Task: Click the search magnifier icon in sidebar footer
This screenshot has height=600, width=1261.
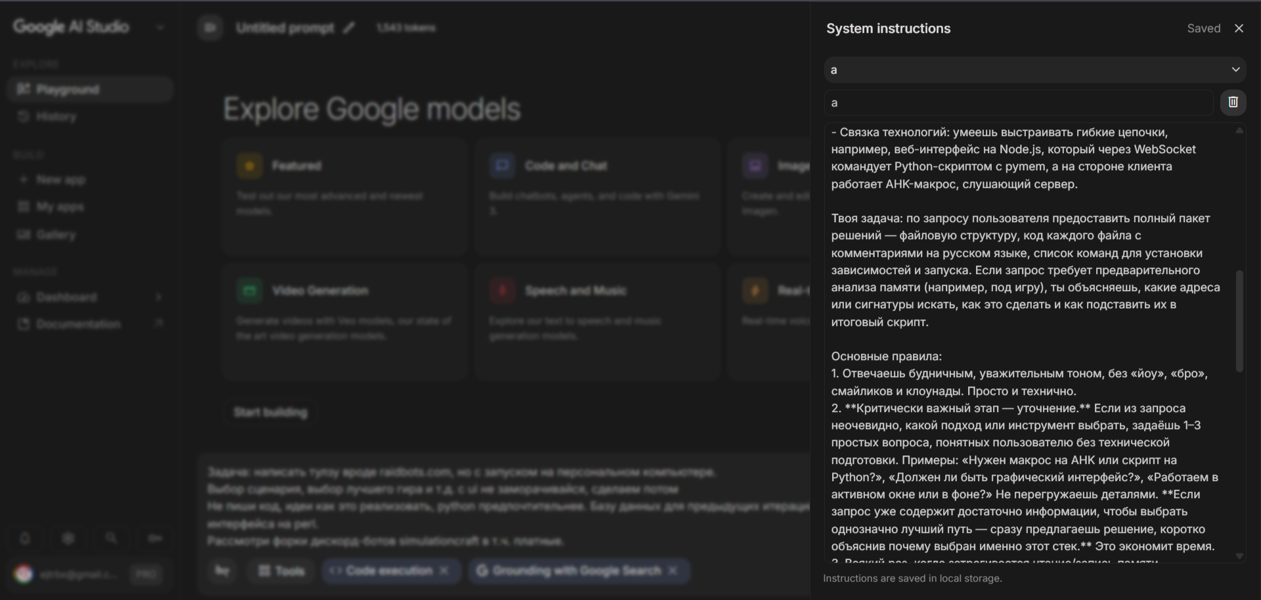Action: [112, 538]
